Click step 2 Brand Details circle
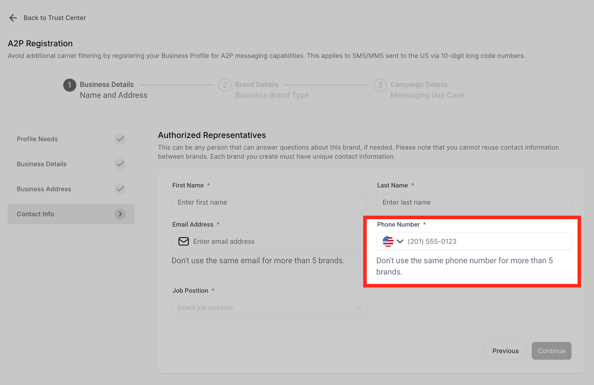Screen dimensions: 594x385 (225, 85)
